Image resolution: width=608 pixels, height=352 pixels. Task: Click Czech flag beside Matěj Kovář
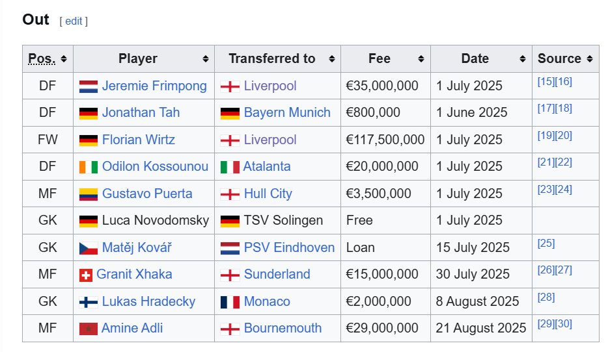point(89,248)
